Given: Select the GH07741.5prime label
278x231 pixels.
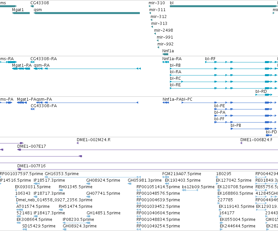Looking at the screenshot, I should tap(103, 193).
